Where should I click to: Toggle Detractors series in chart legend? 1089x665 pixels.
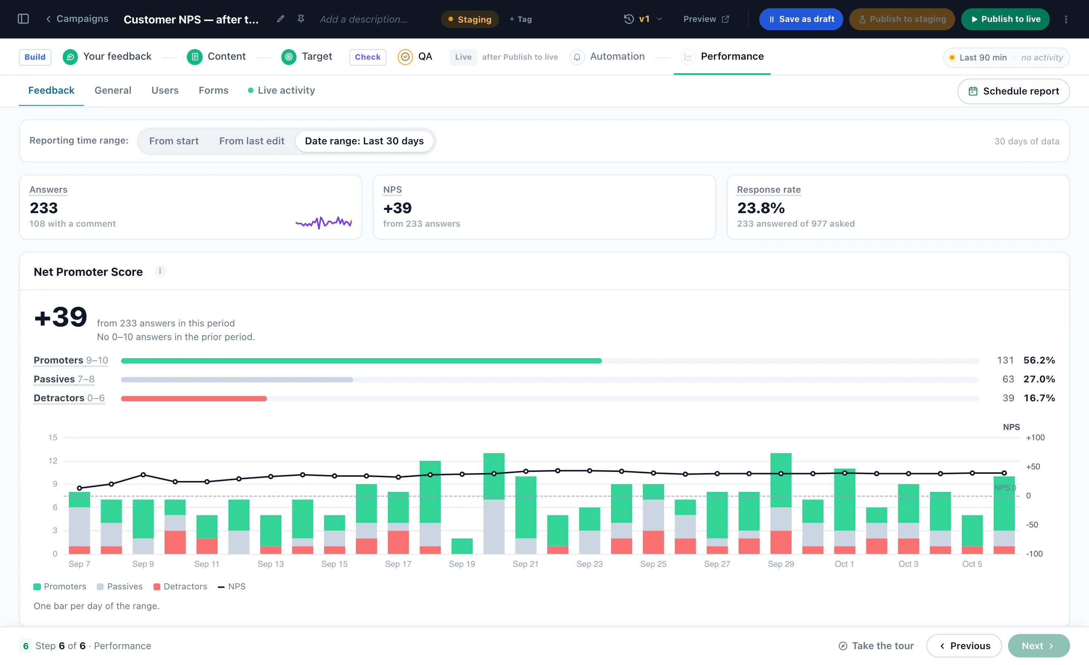tap(180, 586)
